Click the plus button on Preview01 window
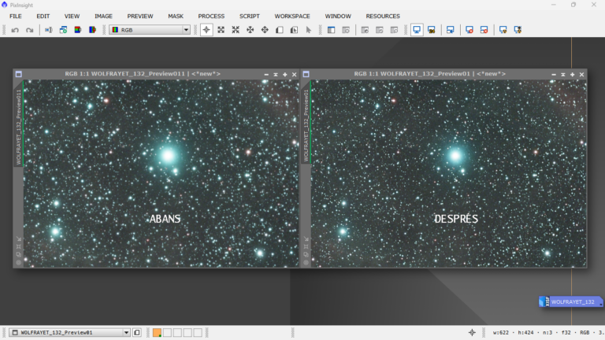This screenshot has width=605, height=340. pyautogui.click(x=572, y=75)
